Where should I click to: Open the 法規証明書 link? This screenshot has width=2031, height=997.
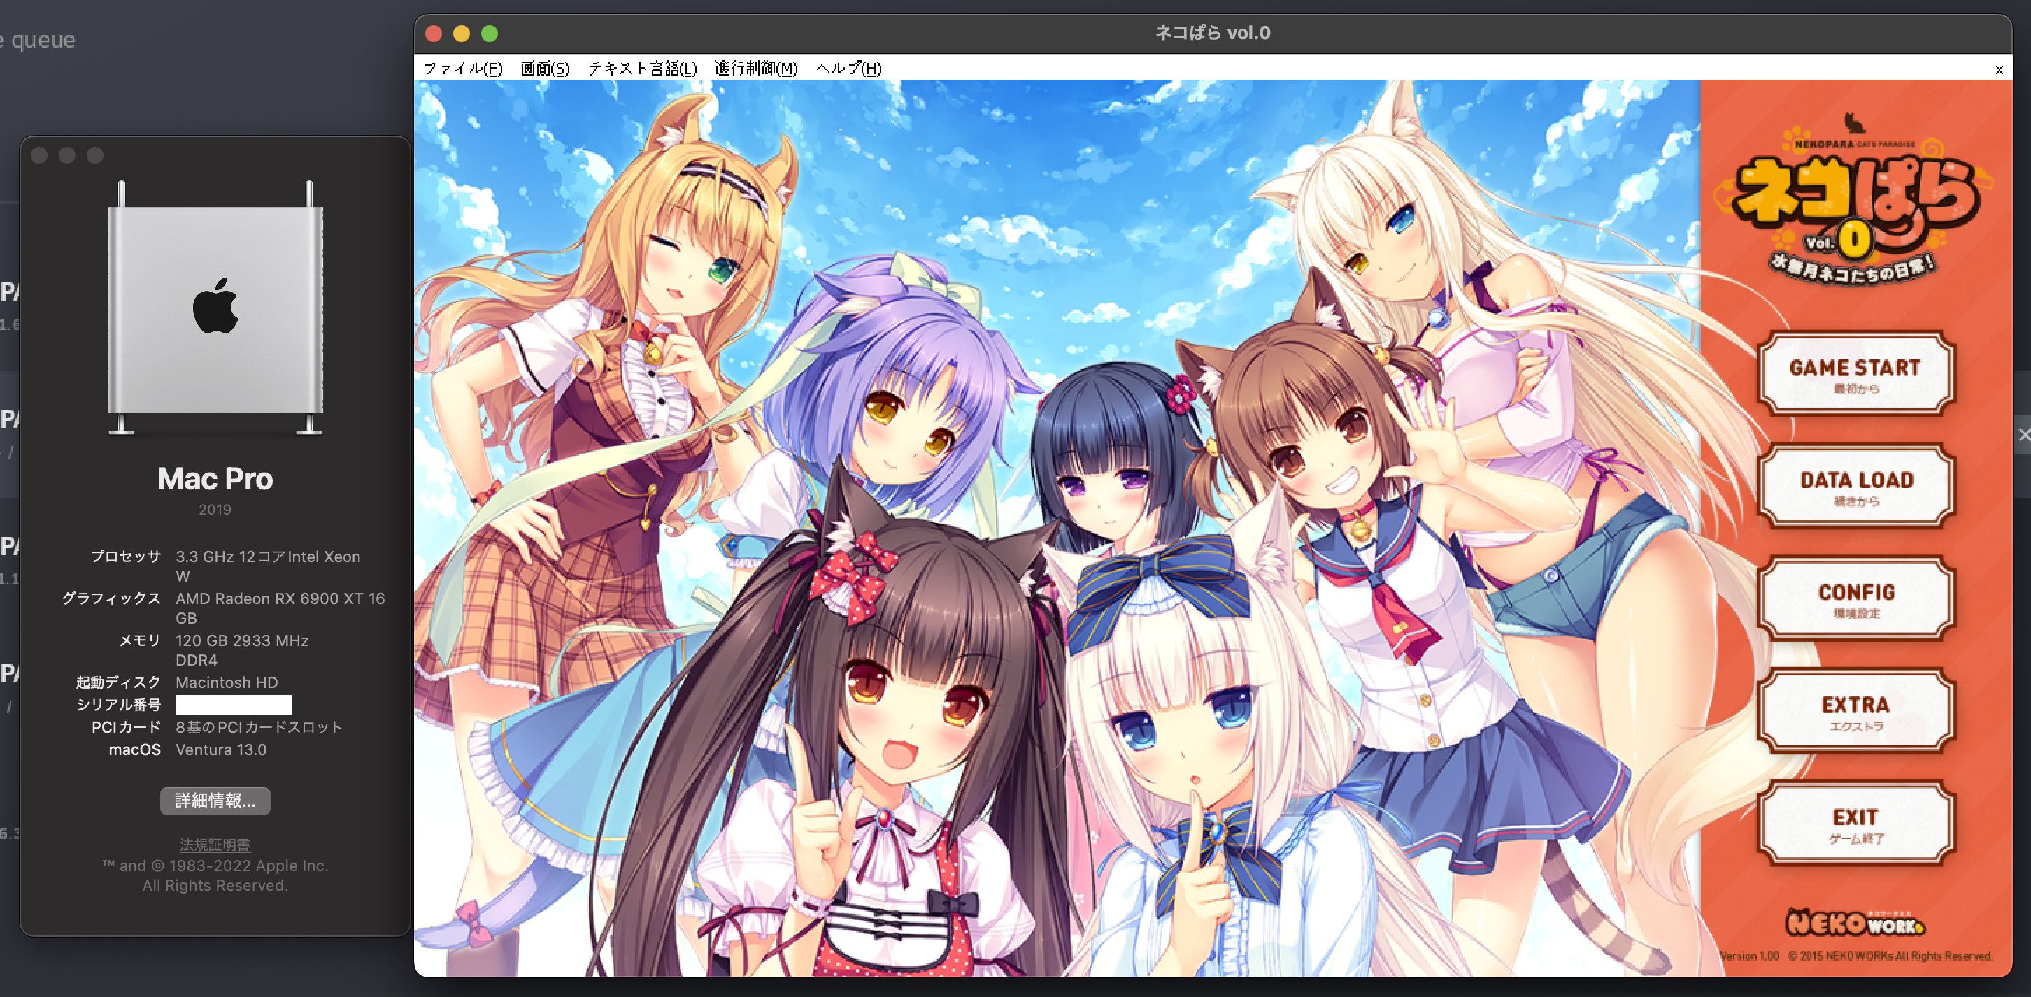[215, 844]
